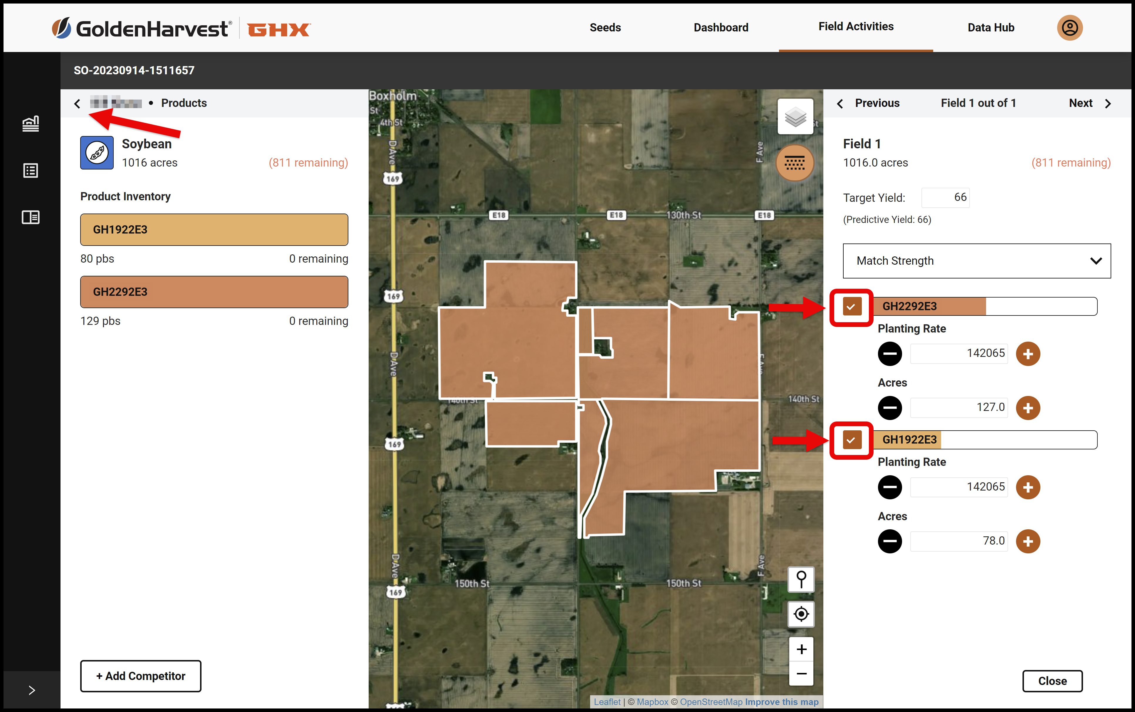
Task: Click the farm buildings sidebar icon
Action: pos(31,124)
